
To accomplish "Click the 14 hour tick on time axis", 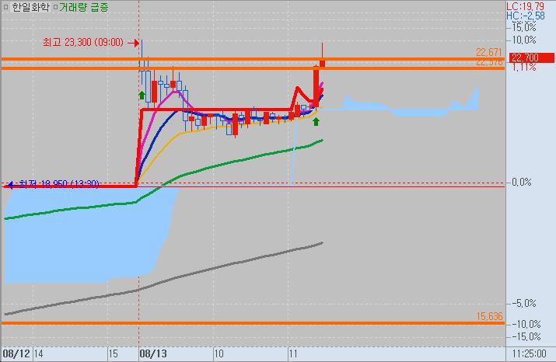I will tap(38, 353).
